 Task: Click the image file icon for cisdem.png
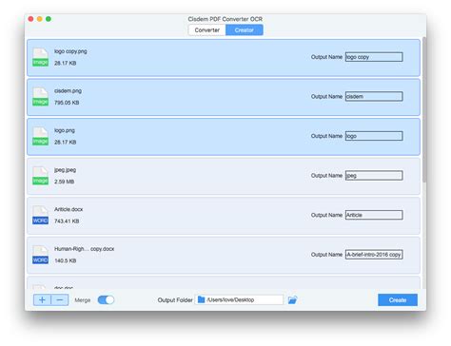(x=41, y=97)
